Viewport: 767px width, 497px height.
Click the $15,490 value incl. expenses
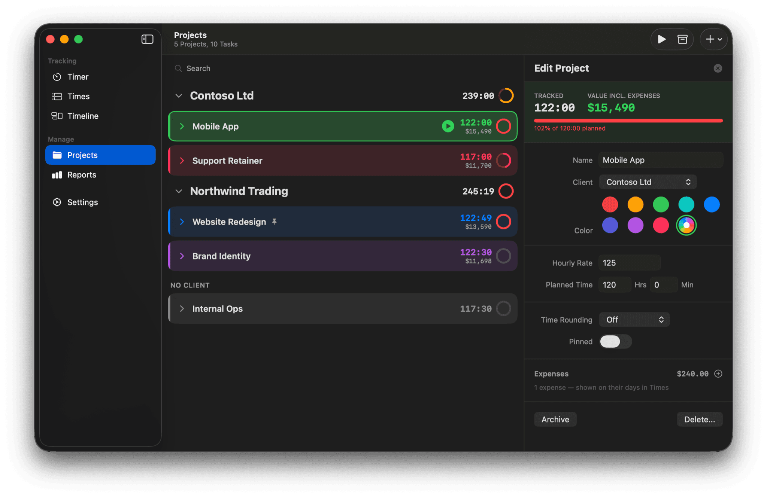(611, 108)
